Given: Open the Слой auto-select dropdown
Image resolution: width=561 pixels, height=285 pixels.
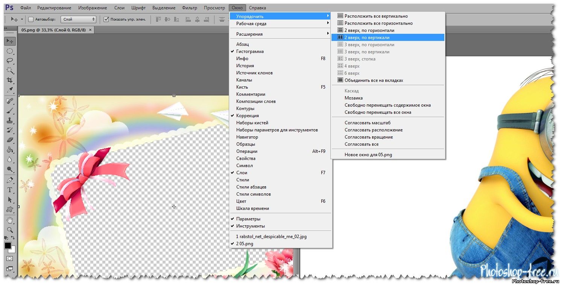Looking at the screenshot, I should 78,20.
